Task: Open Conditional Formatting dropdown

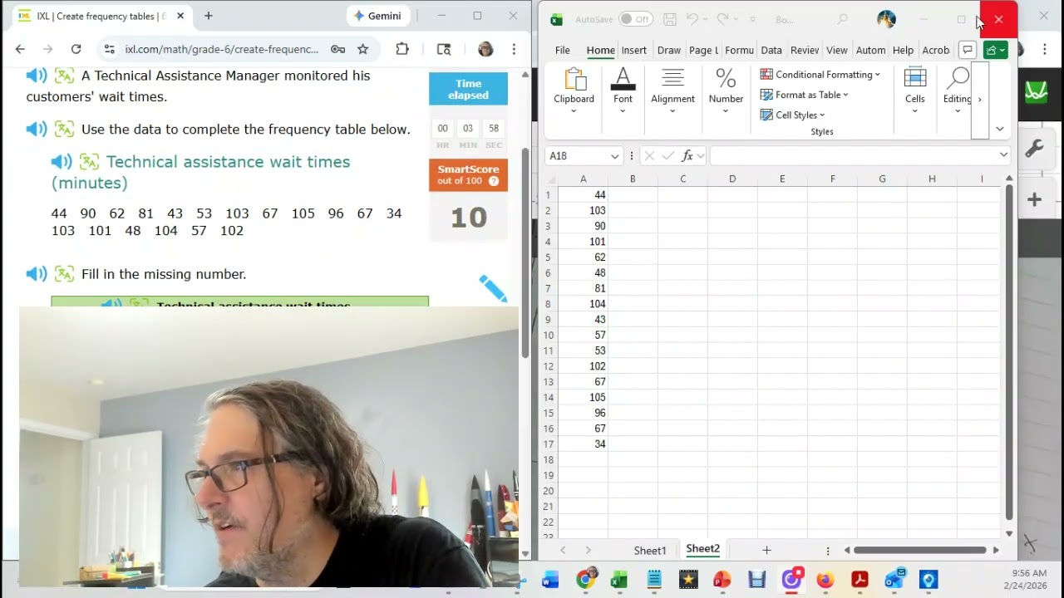Action: pos(820,75)
